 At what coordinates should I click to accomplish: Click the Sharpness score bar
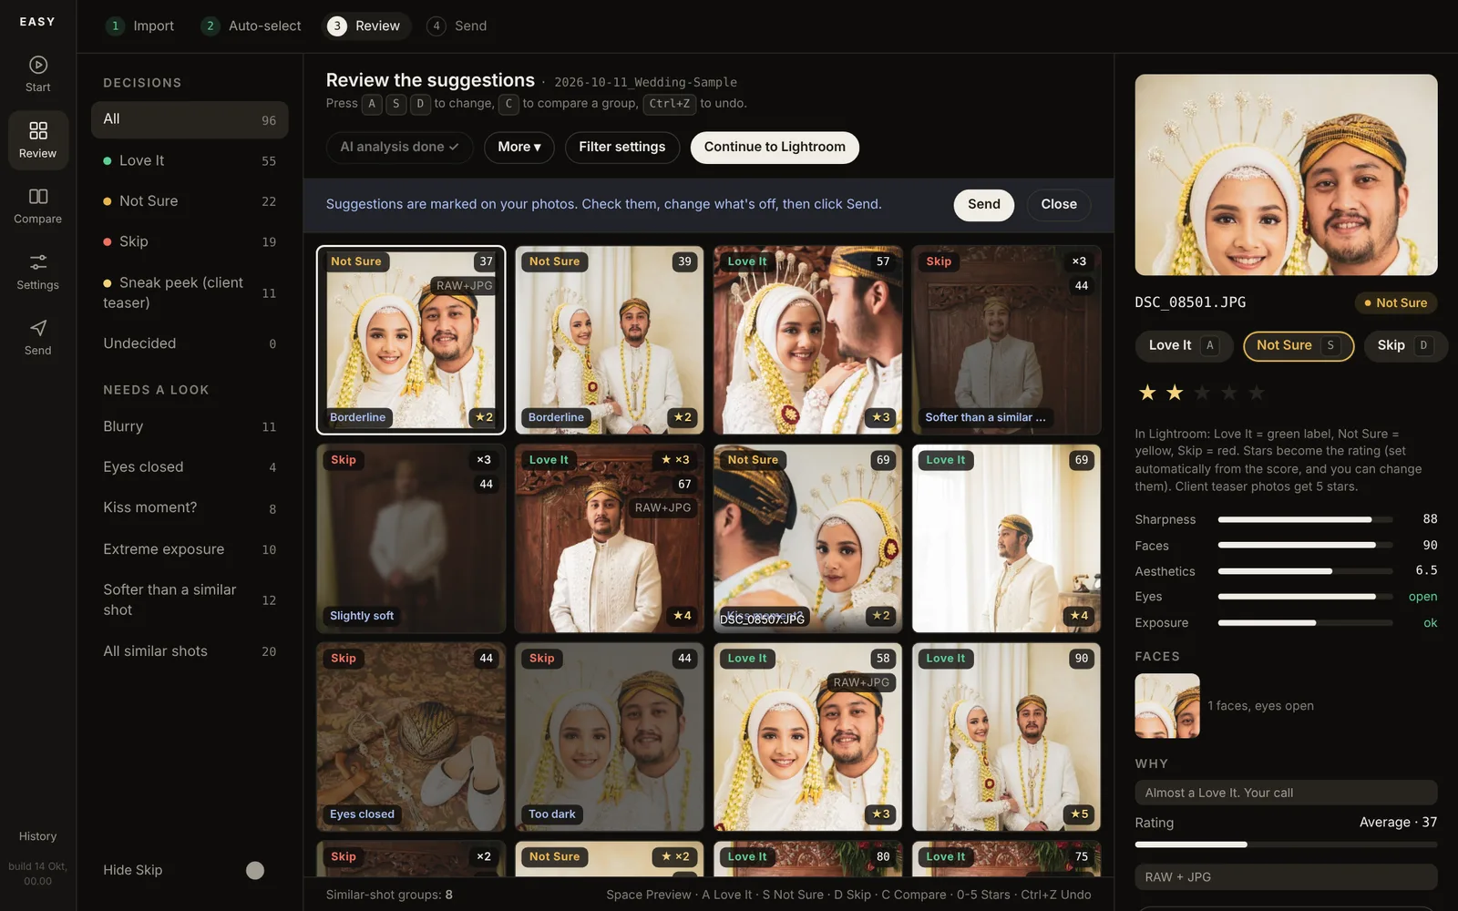(x=1305, y=519)
